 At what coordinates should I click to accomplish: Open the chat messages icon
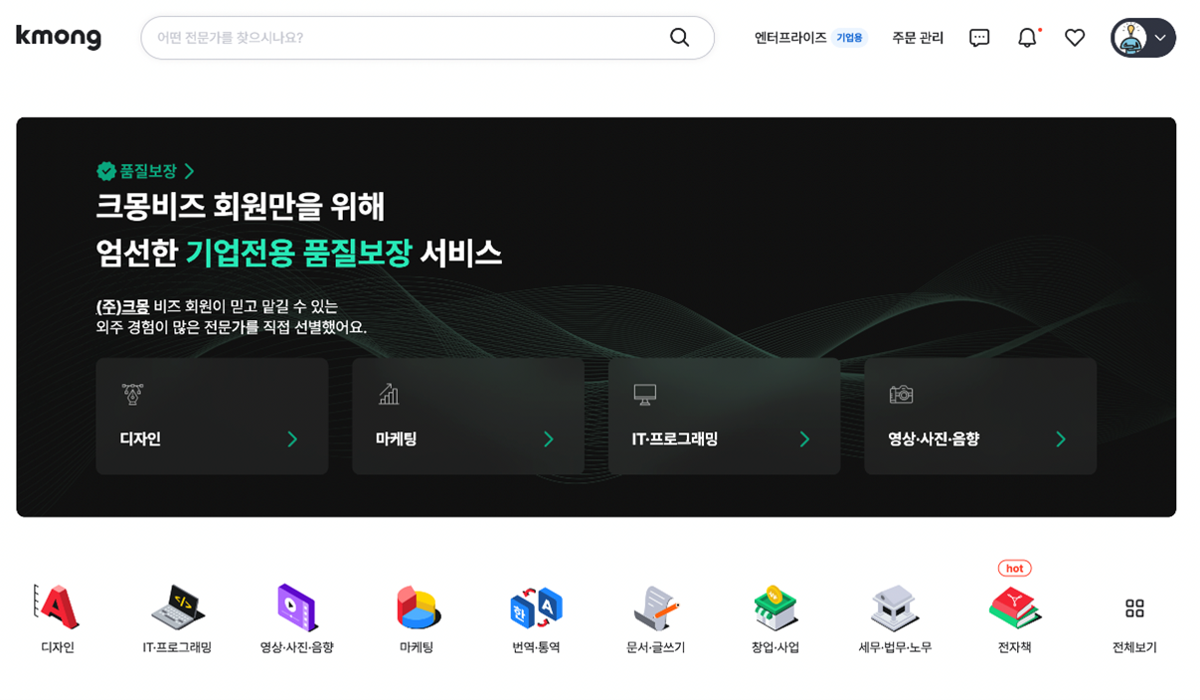tap(979, 37)
